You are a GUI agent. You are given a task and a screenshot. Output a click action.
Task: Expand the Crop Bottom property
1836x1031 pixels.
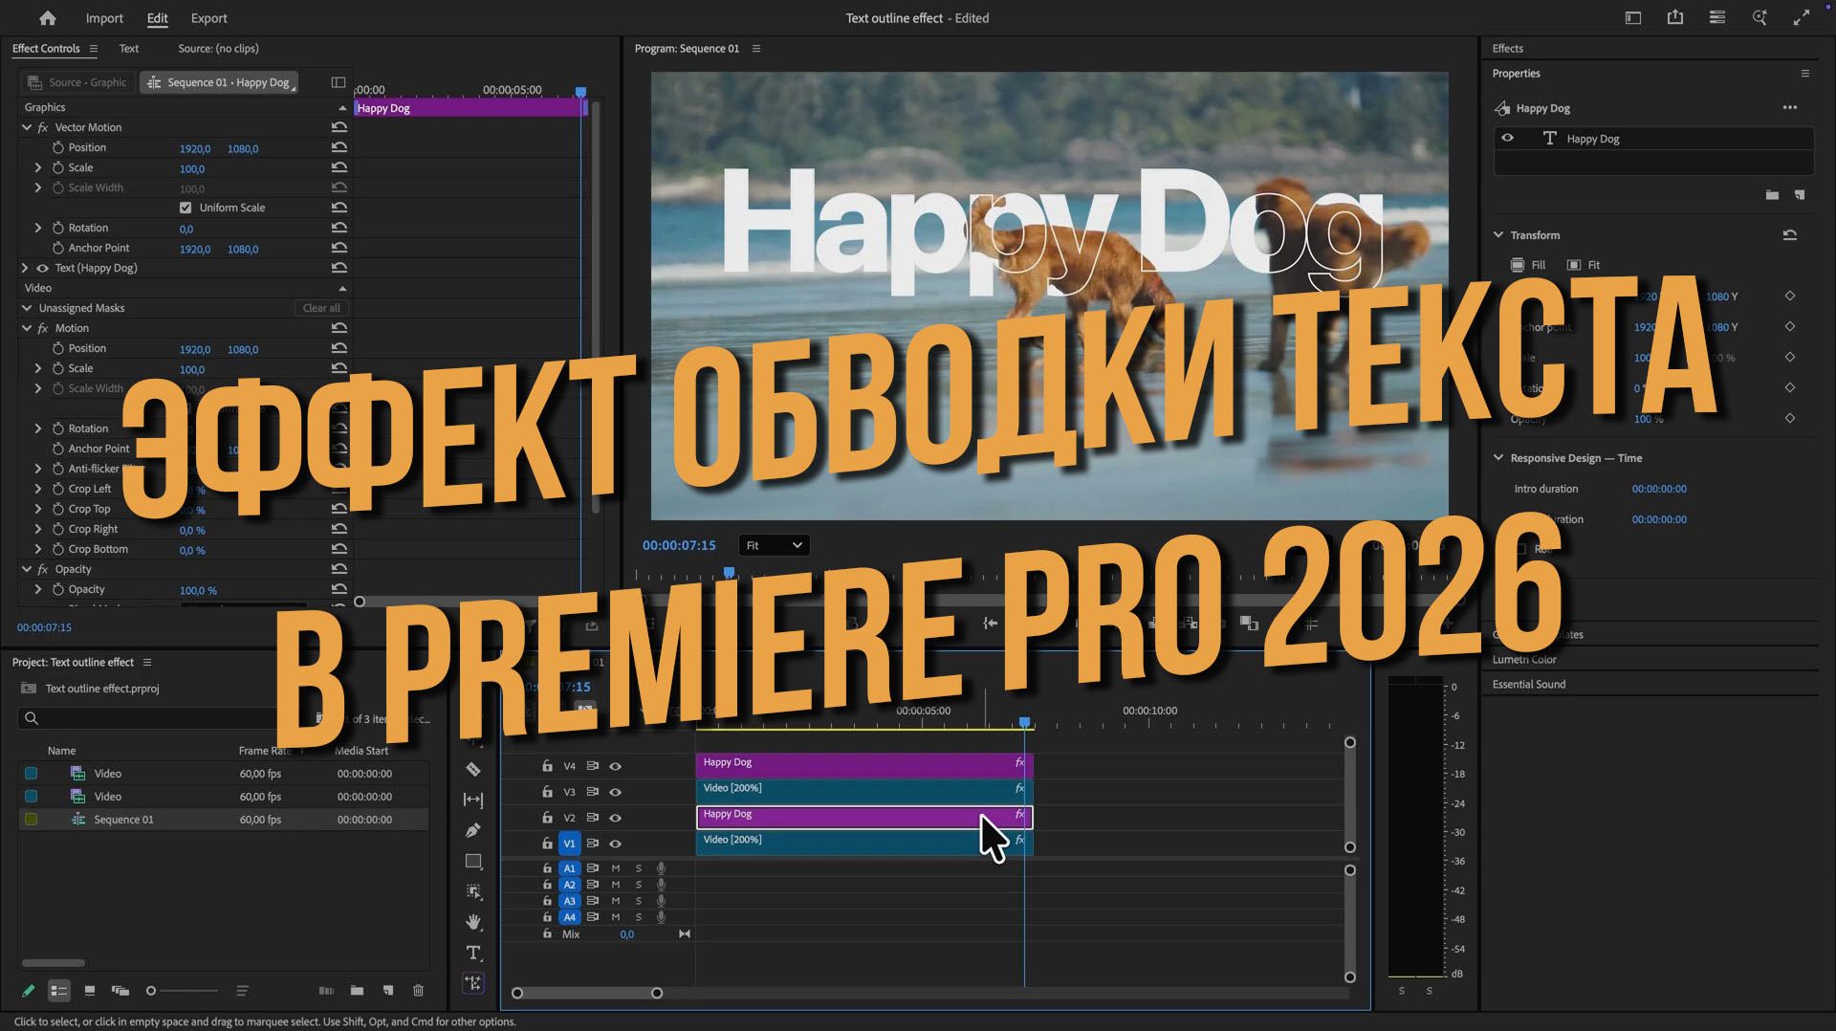(x=38, y=549)
